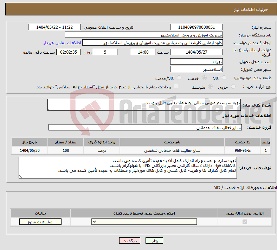
Task: Click the resize handle of description text area
Action: coord(49,109)
